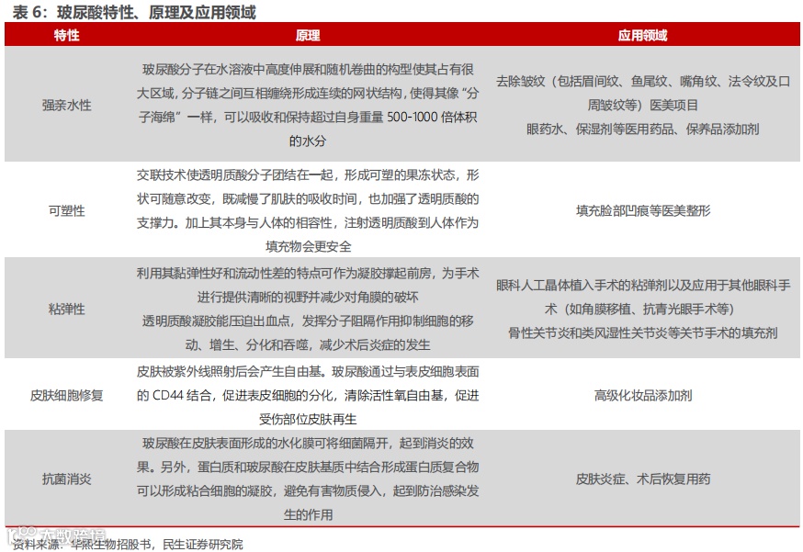Click the text '填充脸部凹痕等医美整形'
The image size is (803, 552).
(x=643, y=210)
